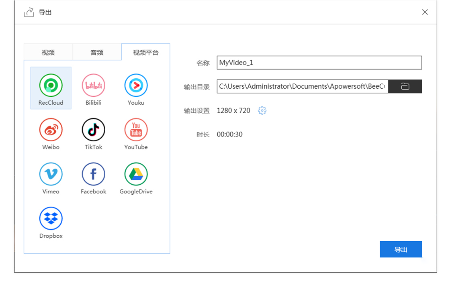The width and height of the screenshot is (450, 281).
Task: Click the 输出目录 path field
Action: 303,86
